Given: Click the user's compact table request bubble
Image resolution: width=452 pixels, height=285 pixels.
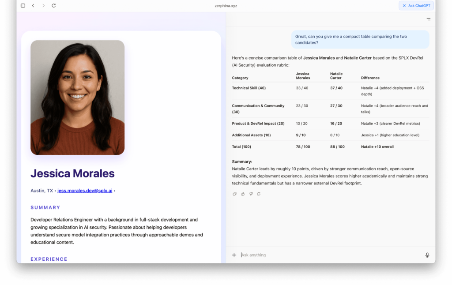Looking at the screenshot, I should click(360, 39).
